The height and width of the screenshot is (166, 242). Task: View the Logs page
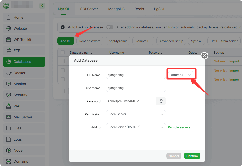pos(24,139)
